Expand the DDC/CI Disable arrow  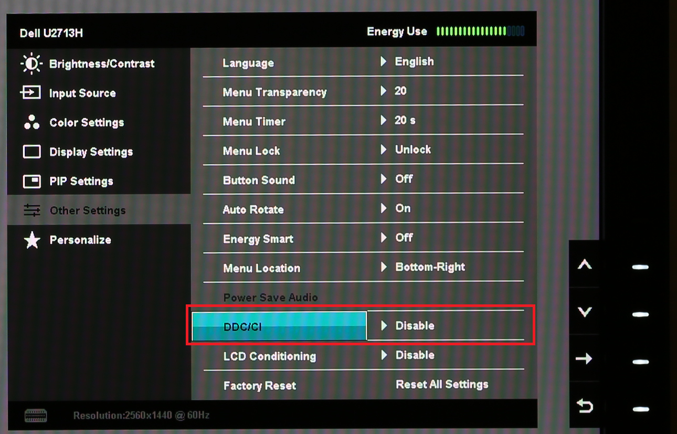click(x=384, y=326)
